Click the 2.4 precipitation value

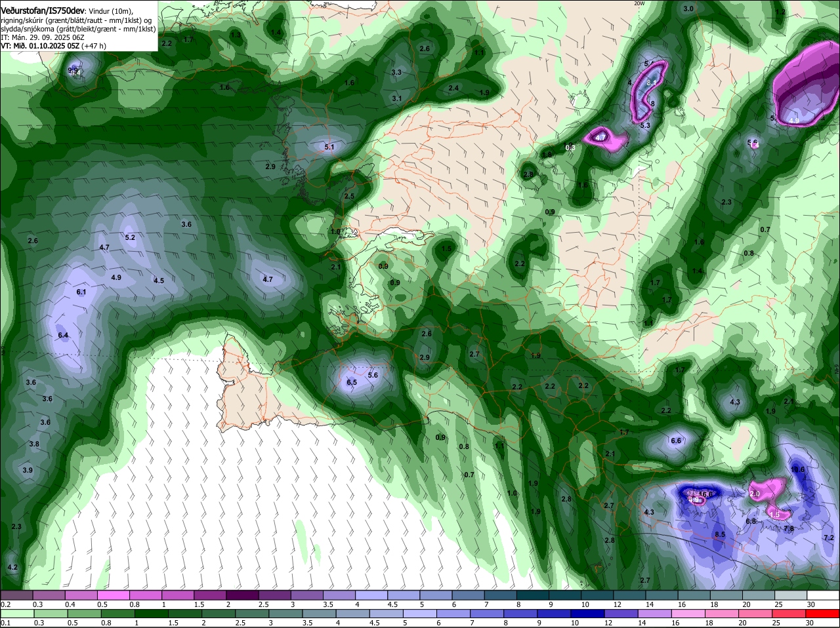453,88
